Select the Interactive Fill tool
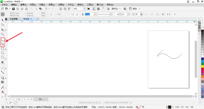This screenshot has height=109, width=204. point(2,92)
